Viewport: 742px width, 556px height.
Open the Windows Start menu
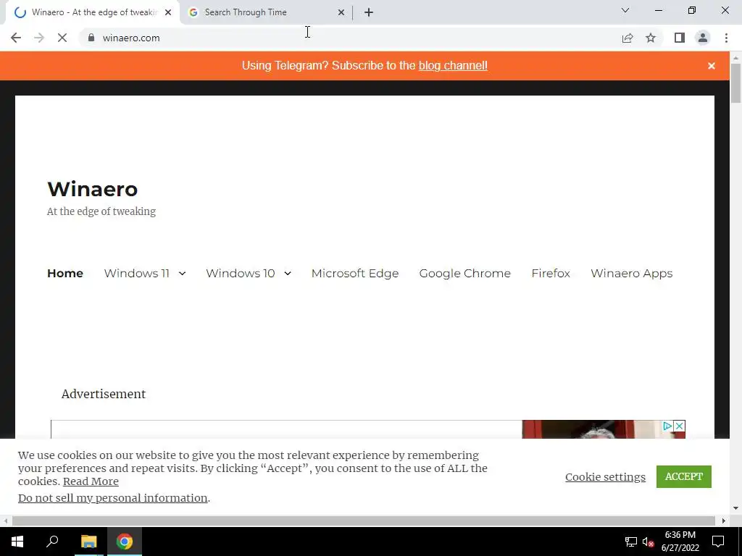point(17,542)
